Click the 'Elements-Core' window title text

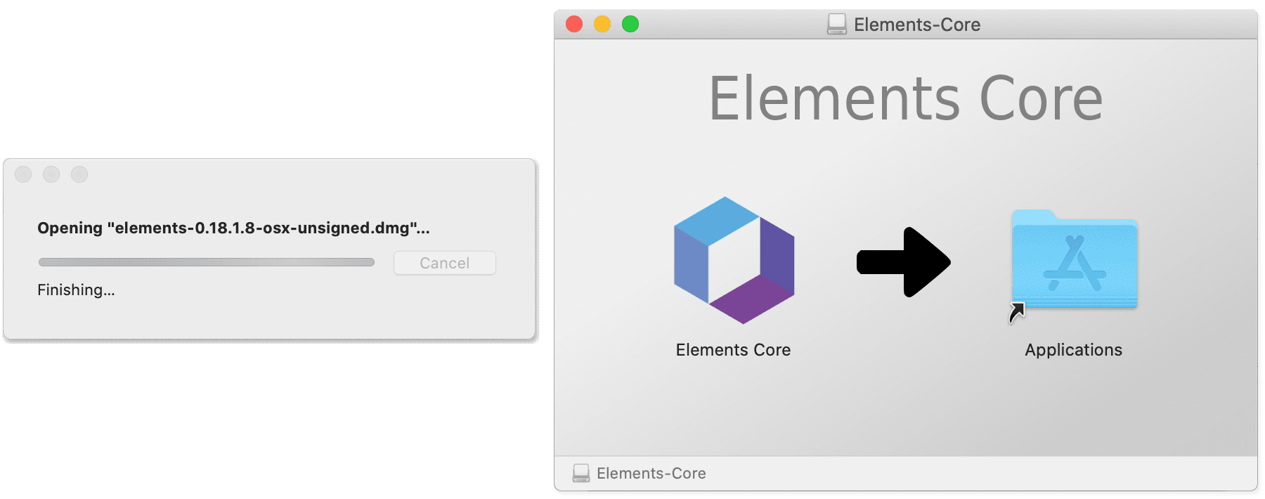(917, 25)
